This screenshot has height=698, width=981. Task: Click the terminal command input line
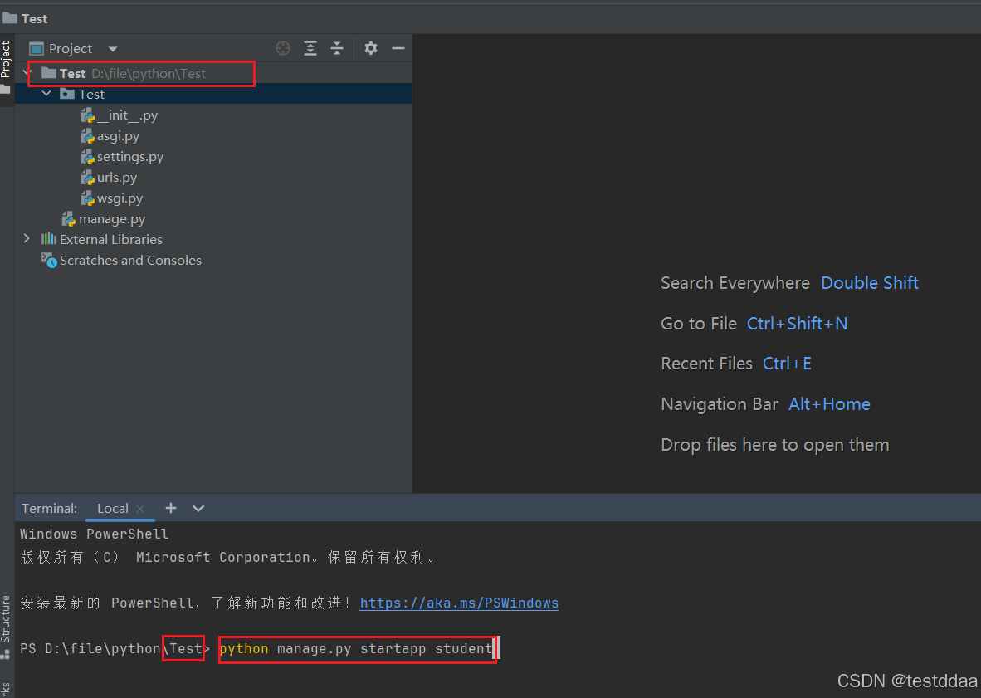point(357,648)
